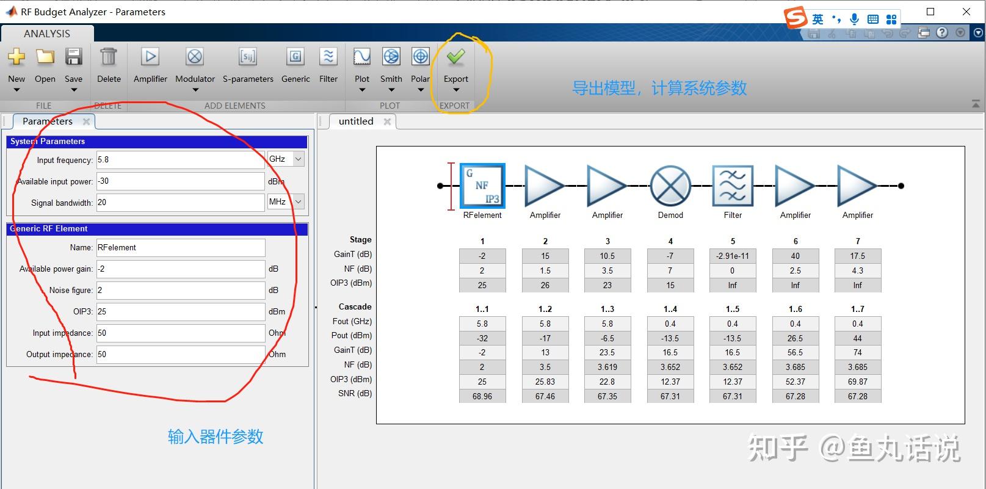986x489 pixels.
Task: Click the switch windows icon in the quick access bar
Action: 924,33
